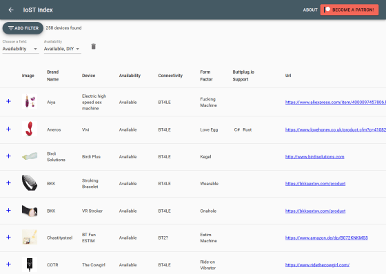
Task: Open the aliexpress.com link
Action: tap(336, 102)
